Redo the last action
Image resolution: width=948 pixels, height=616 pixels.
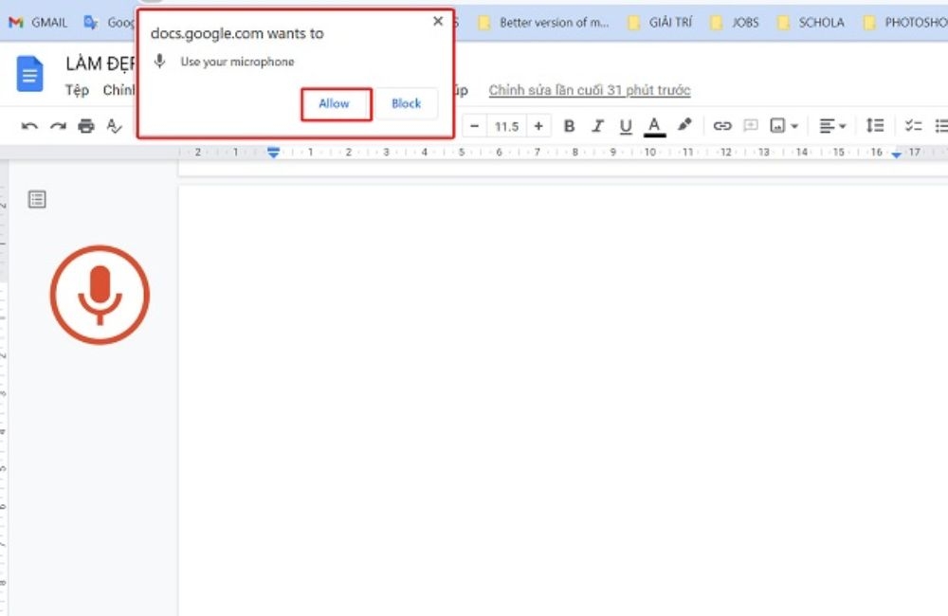(x=58, y=126)
